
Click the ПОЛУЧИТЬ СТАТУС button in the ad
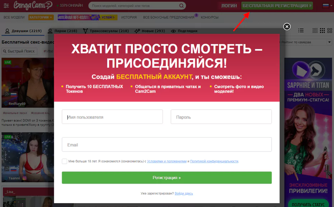pyautogui.click(x=308, y=204)
